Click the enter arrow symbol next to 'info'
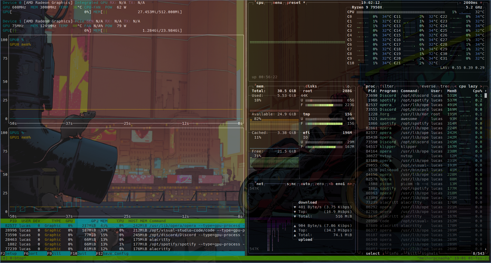 pyautogui.click(x=402, y=253)
